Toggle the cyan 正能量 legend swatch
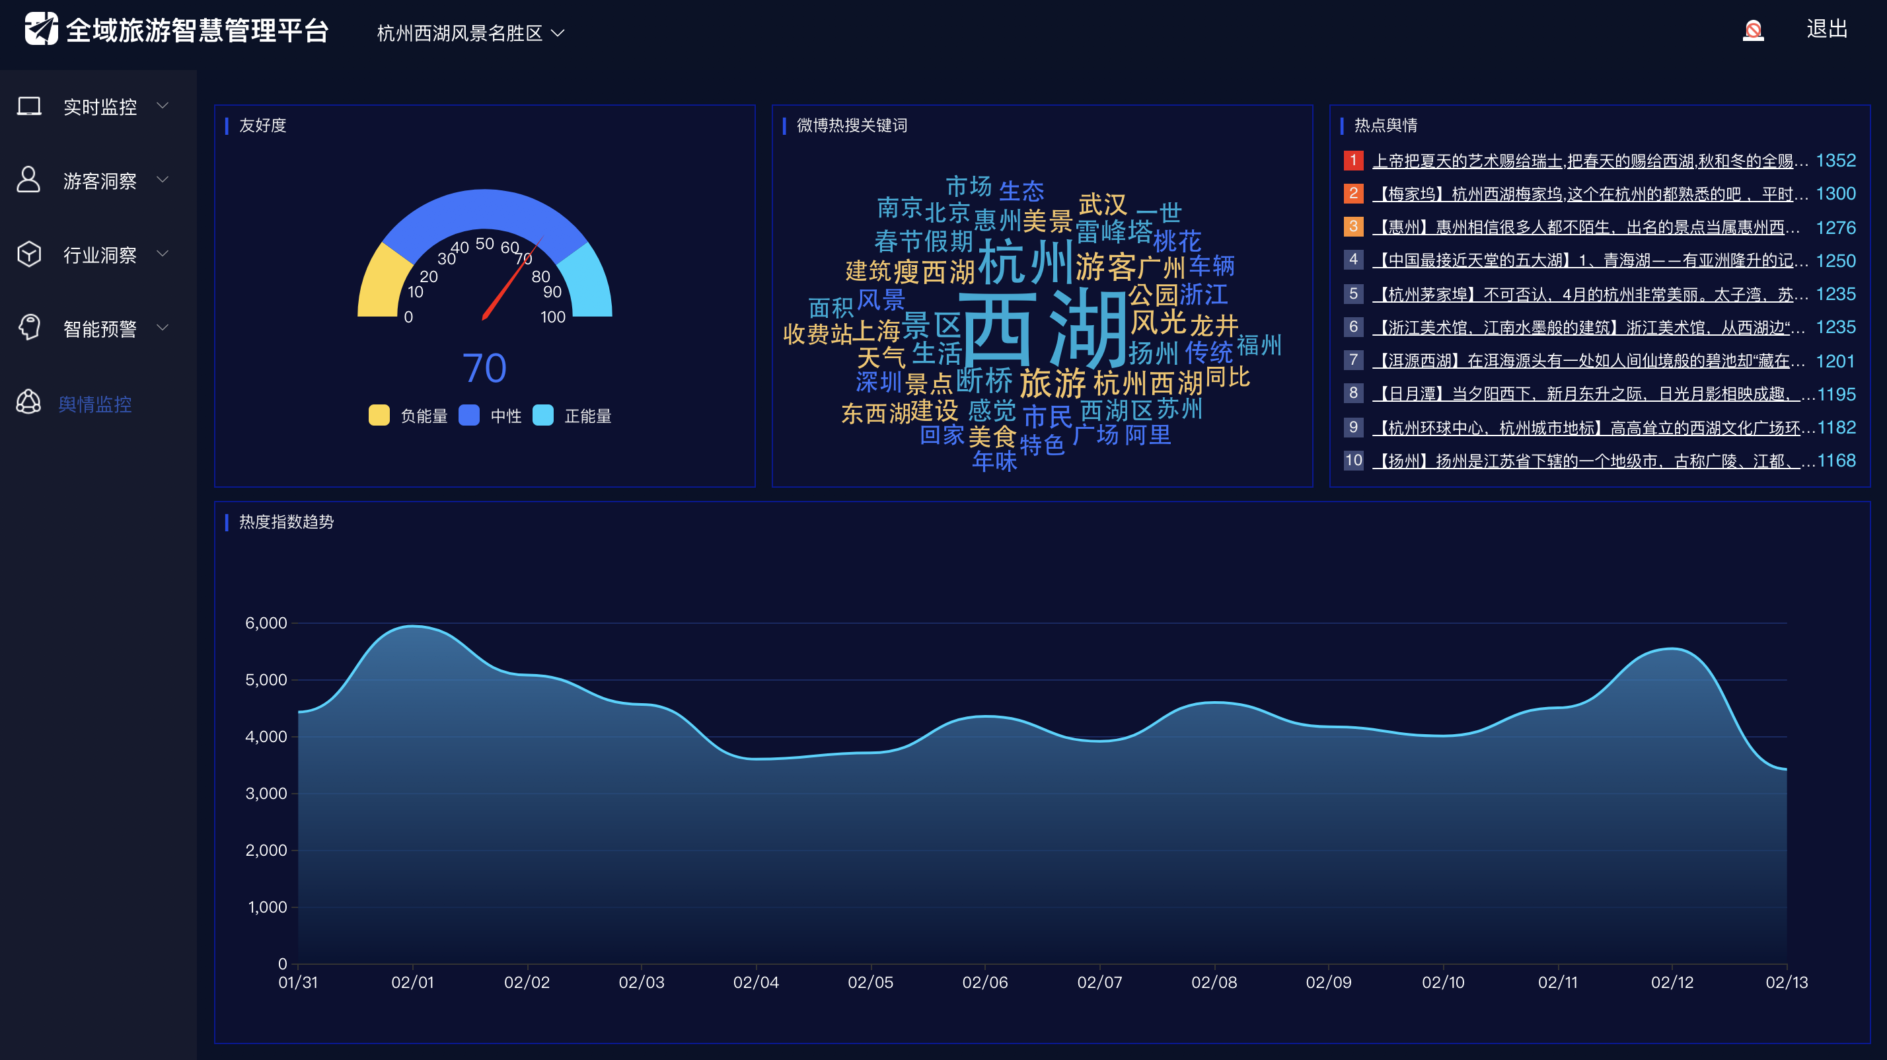This screenshot has height=1060, width=1887. tap(543, 416)
